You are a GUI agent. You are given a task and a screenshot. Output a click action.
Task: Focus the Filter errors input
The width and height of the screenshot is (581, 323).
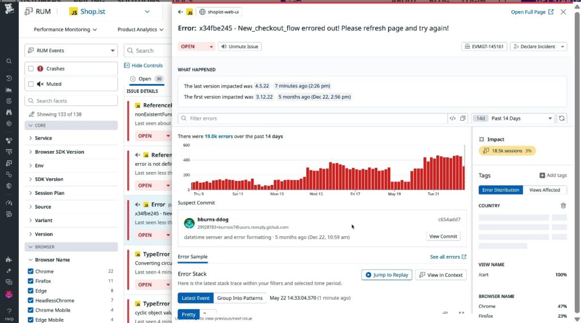(313, 118)
